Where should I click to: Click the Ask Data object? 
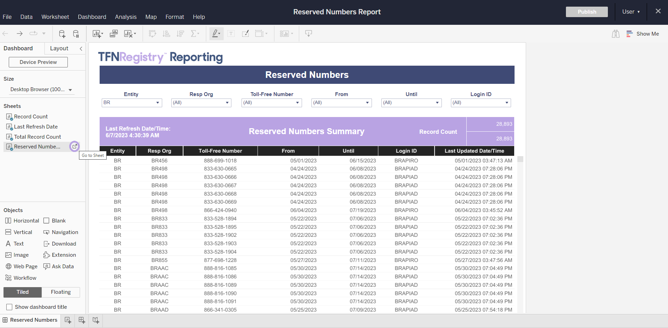point(58,267)
